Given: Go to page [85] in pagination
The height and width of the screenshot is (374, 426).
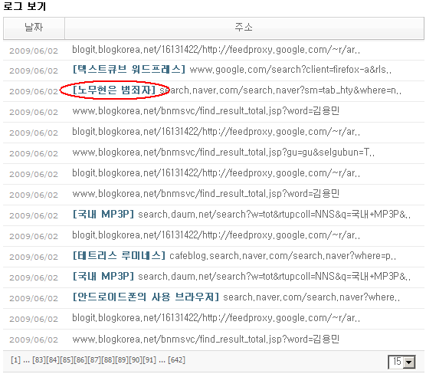Looking at the screenshot, I should tap(67, 360).
